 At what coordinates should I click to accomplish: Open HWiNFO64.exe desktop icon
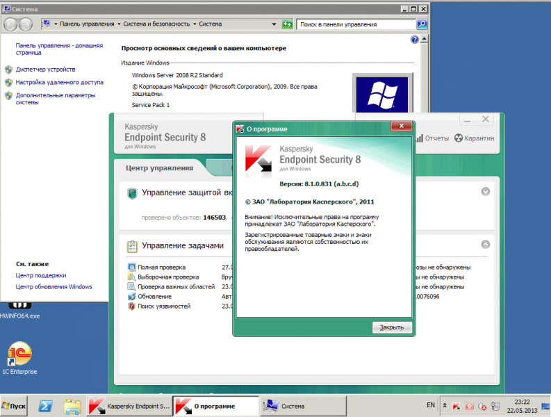click(19, 311)
